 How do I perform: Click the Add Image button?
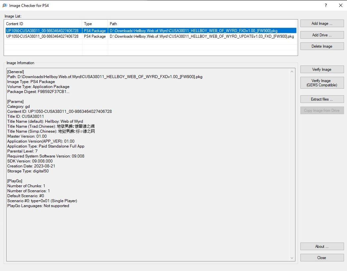(322, 23)
